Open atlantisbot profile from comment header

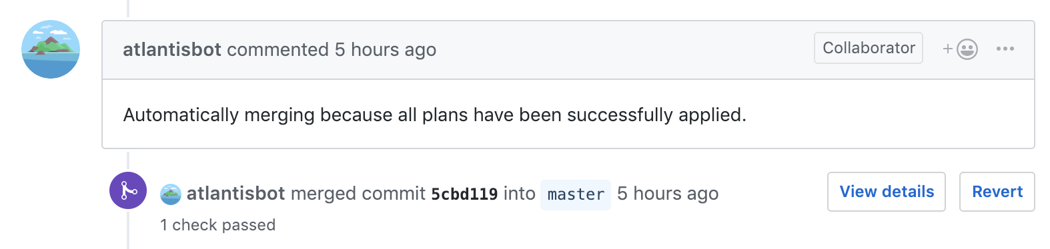[172, 49]
